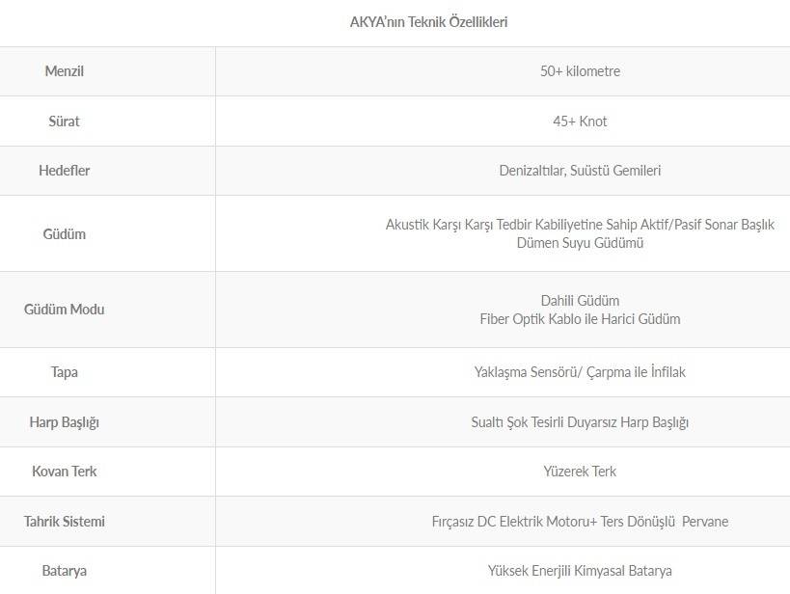790x594 pixels.
Task: Select the Hedefler row label
Action: pyautogui.click(x=65, y=171)
